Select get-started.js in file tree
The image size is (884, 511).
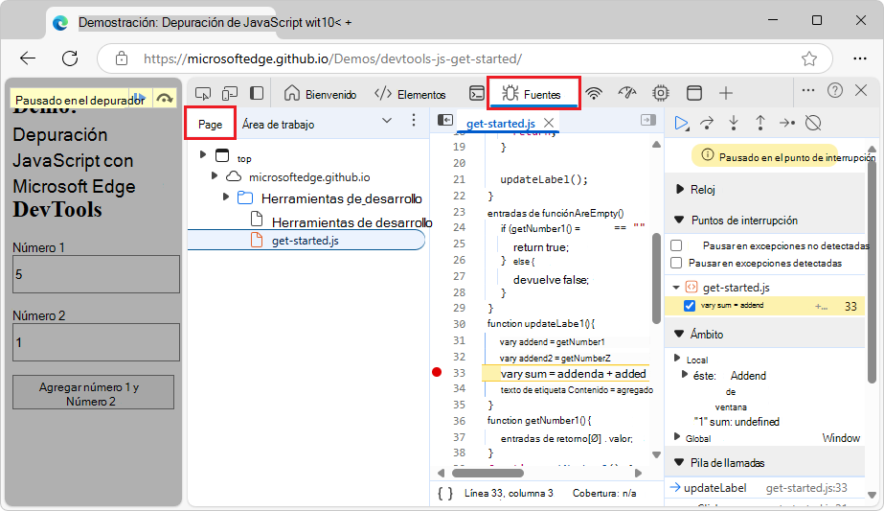[x=305, y=241]
